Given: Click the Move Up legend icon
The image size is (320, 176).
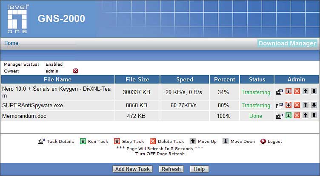Looking at the screenshot, I should point(193,141).
